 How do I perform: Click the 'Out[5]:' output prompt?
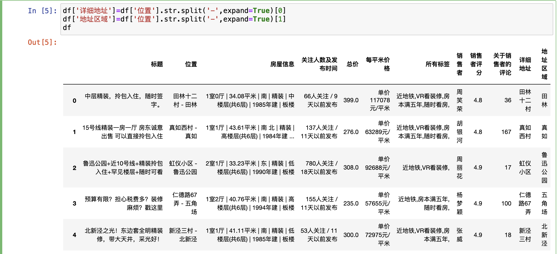pos(42,42)
